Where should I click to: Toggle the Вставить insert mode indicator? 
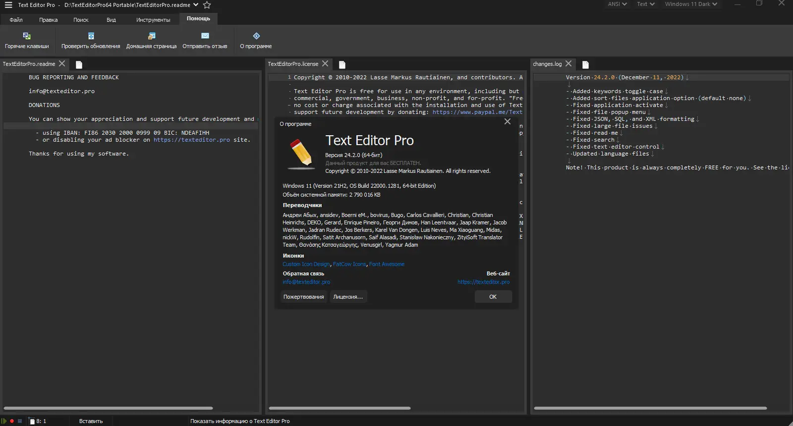point(91,421)
